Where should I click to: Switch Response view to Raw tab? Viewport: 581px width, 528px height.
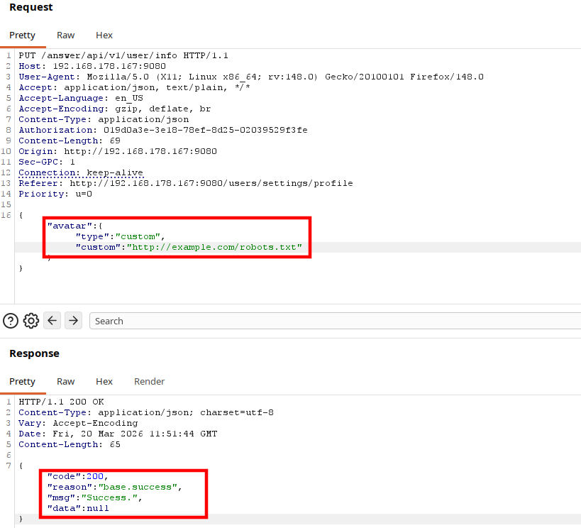click(x=65, y=382)
